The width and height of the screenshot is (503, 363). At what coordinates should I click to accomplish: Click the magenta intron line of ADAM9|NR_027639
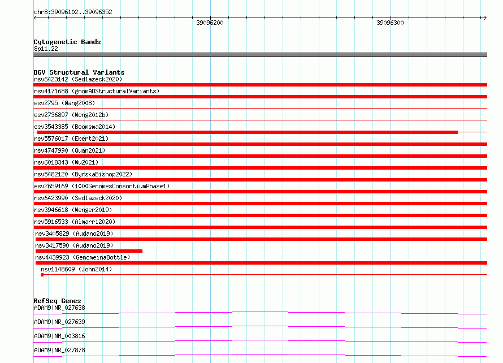[x=260, y=327]
